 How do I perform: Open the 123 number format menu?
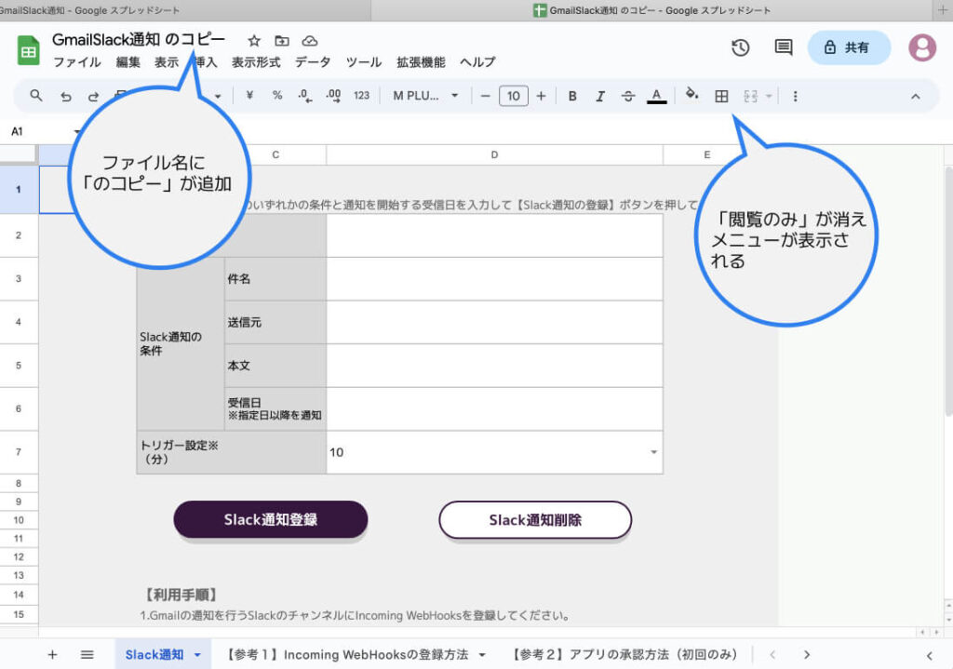tap(362, 96)
